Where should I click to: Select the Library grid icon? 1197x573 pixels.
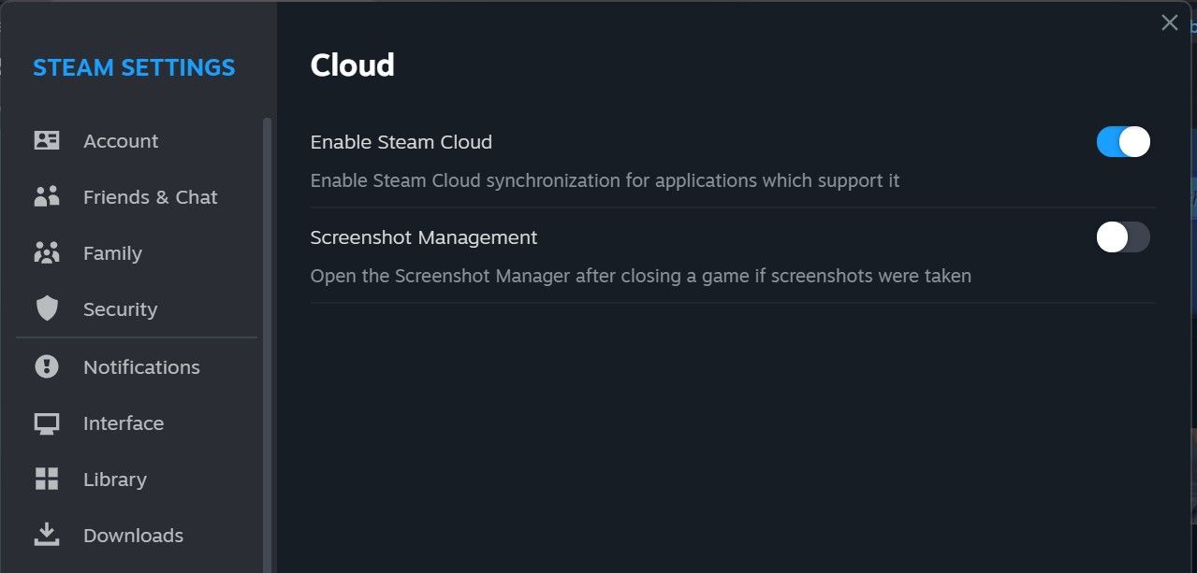[x=47, y=479]
